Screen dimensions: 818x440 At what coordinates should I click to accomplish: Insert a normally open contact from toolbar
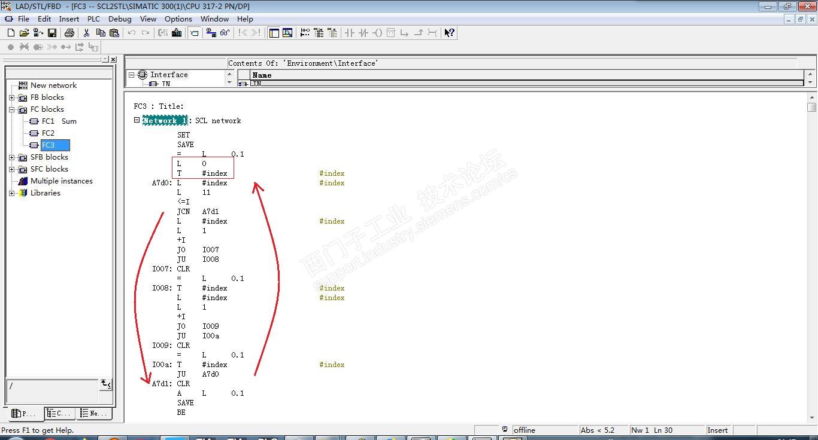[x=350, y=33]
